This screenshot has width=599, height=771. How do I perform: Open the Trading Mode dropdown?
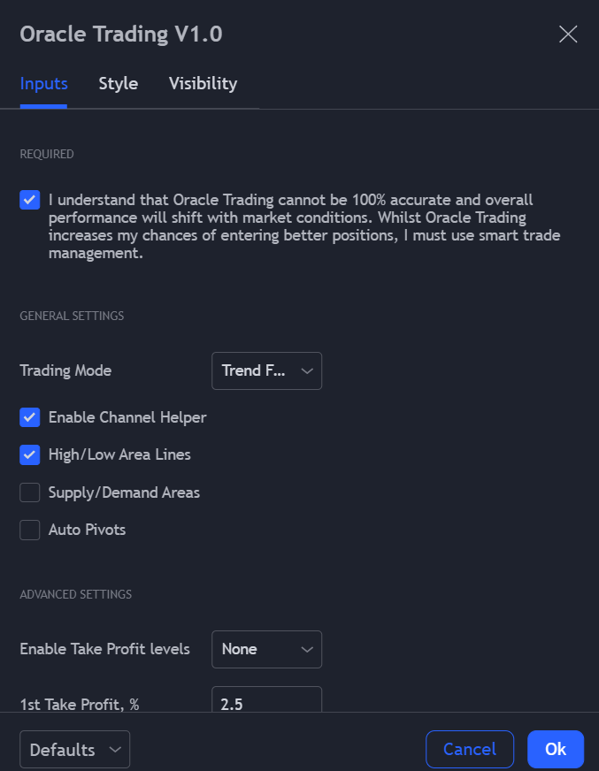[266, 371]
